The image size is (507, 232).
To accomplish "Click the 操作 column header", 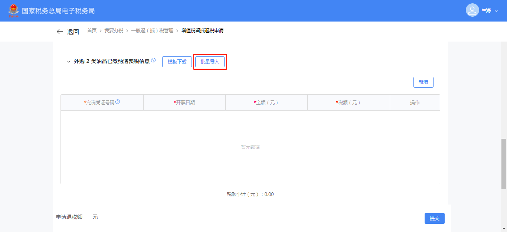I will tap(415, 102).
